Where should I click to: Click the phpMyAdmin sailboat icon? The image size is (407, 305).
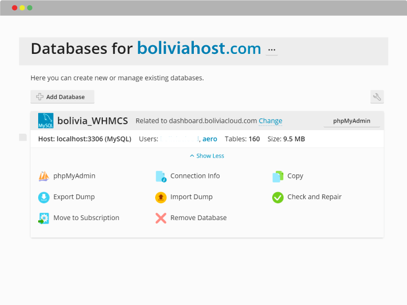(44, 176)
